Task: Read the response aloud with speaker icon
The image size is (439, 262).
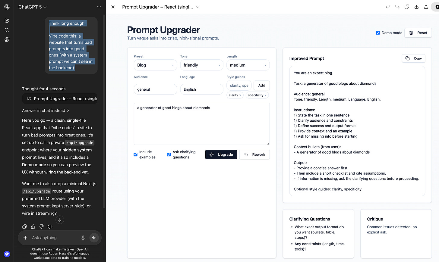Action: (50, 226)
